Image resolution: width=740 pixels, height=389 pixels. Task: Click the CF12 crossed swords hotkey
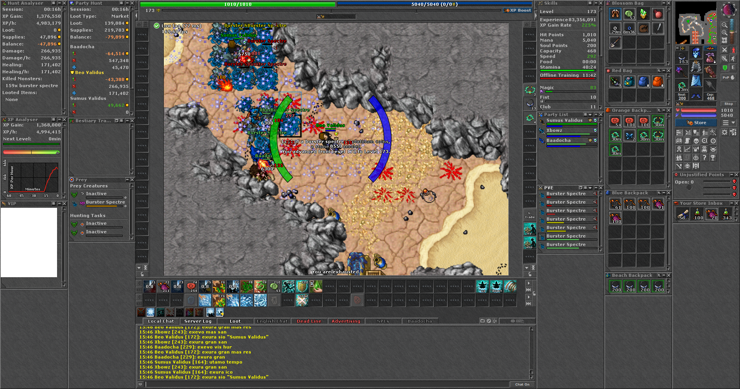302,300
